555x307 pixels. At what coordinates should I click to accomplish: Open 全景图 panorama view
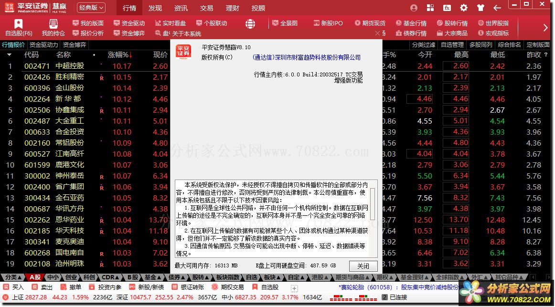285,23
